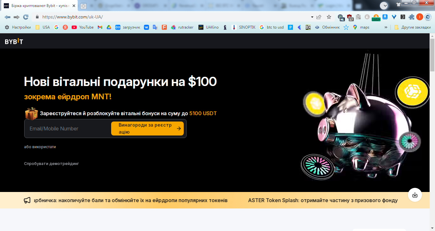435x231 pixels.
Task: Open the blue download extension icon
Action: pyautogui.click(x=385, y=17)
